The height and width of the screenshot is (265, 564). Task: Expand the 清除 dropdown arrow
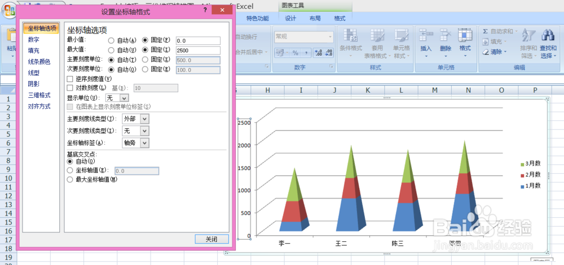pos(505,52)
